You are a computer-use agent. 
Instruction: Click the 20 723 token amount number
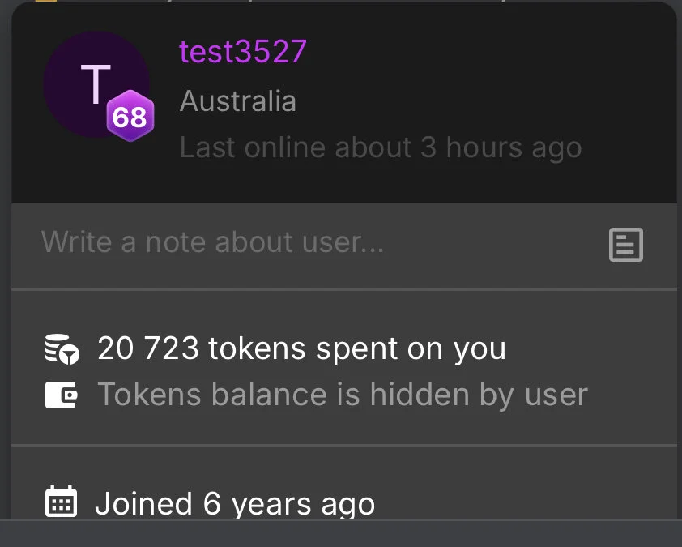(148, 348)
